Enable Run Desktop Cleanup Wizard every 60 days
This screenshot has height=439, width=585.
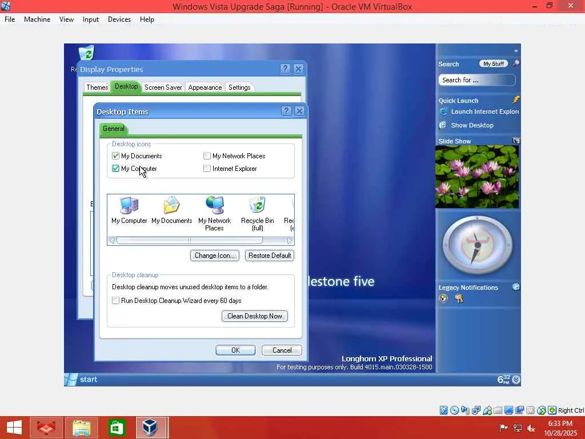point(115,301)
